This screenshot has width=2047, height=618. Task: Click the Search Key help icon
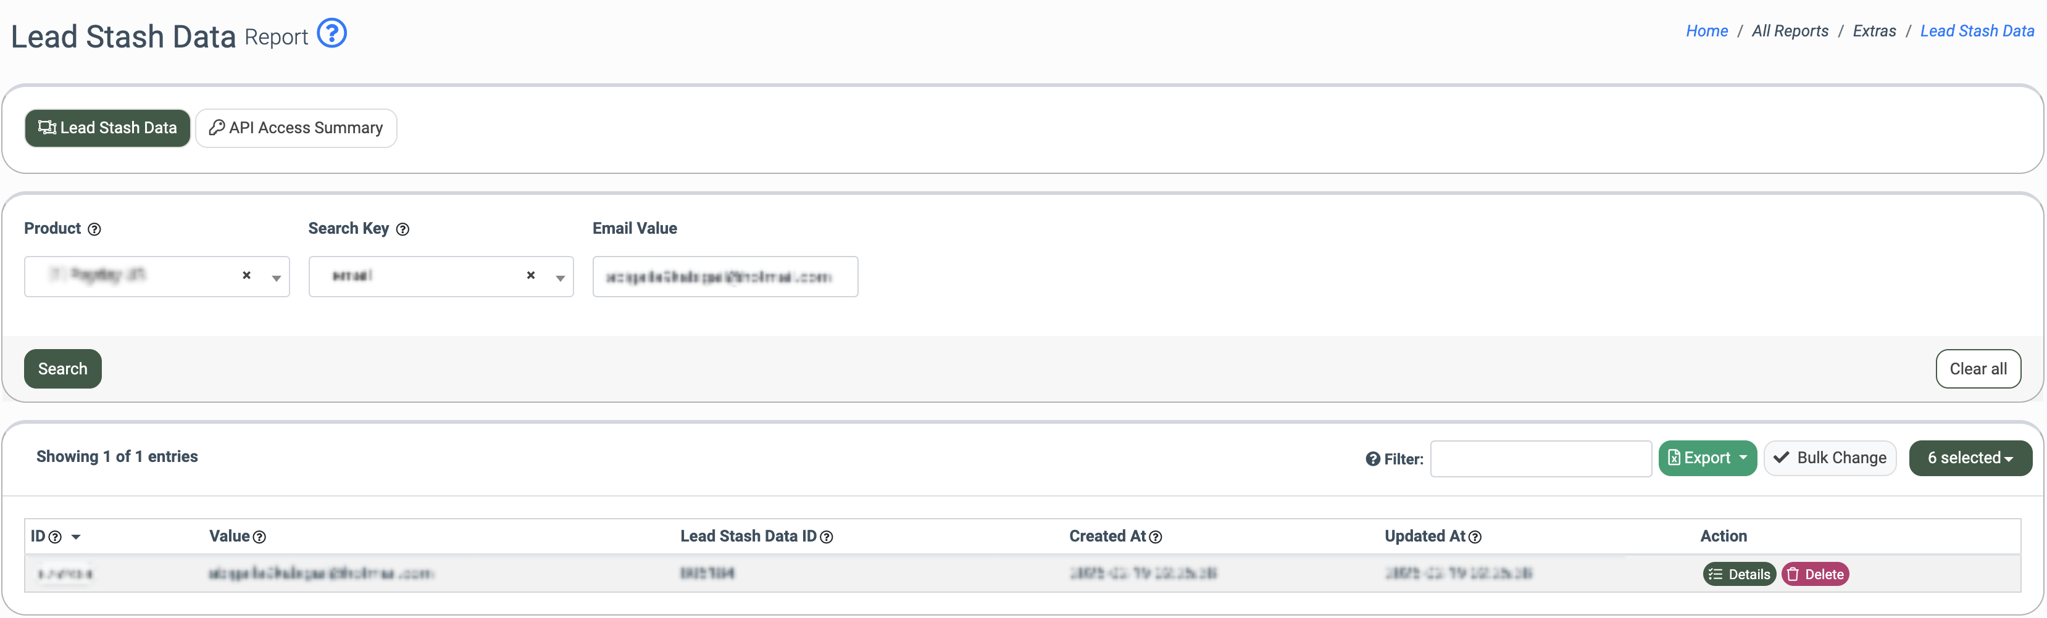pyautogui.click(x=403, y=229)
